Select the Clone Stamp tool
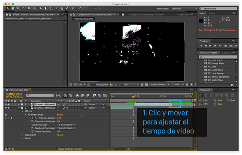Viewport: 242px width, 155px height. click(x=62, y=8)
